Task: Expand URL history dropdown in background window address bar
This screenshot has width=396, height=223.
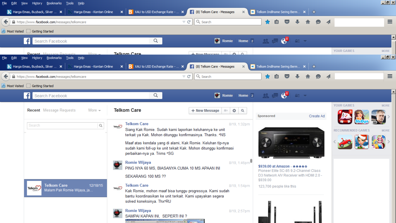Action: [184, 22]
